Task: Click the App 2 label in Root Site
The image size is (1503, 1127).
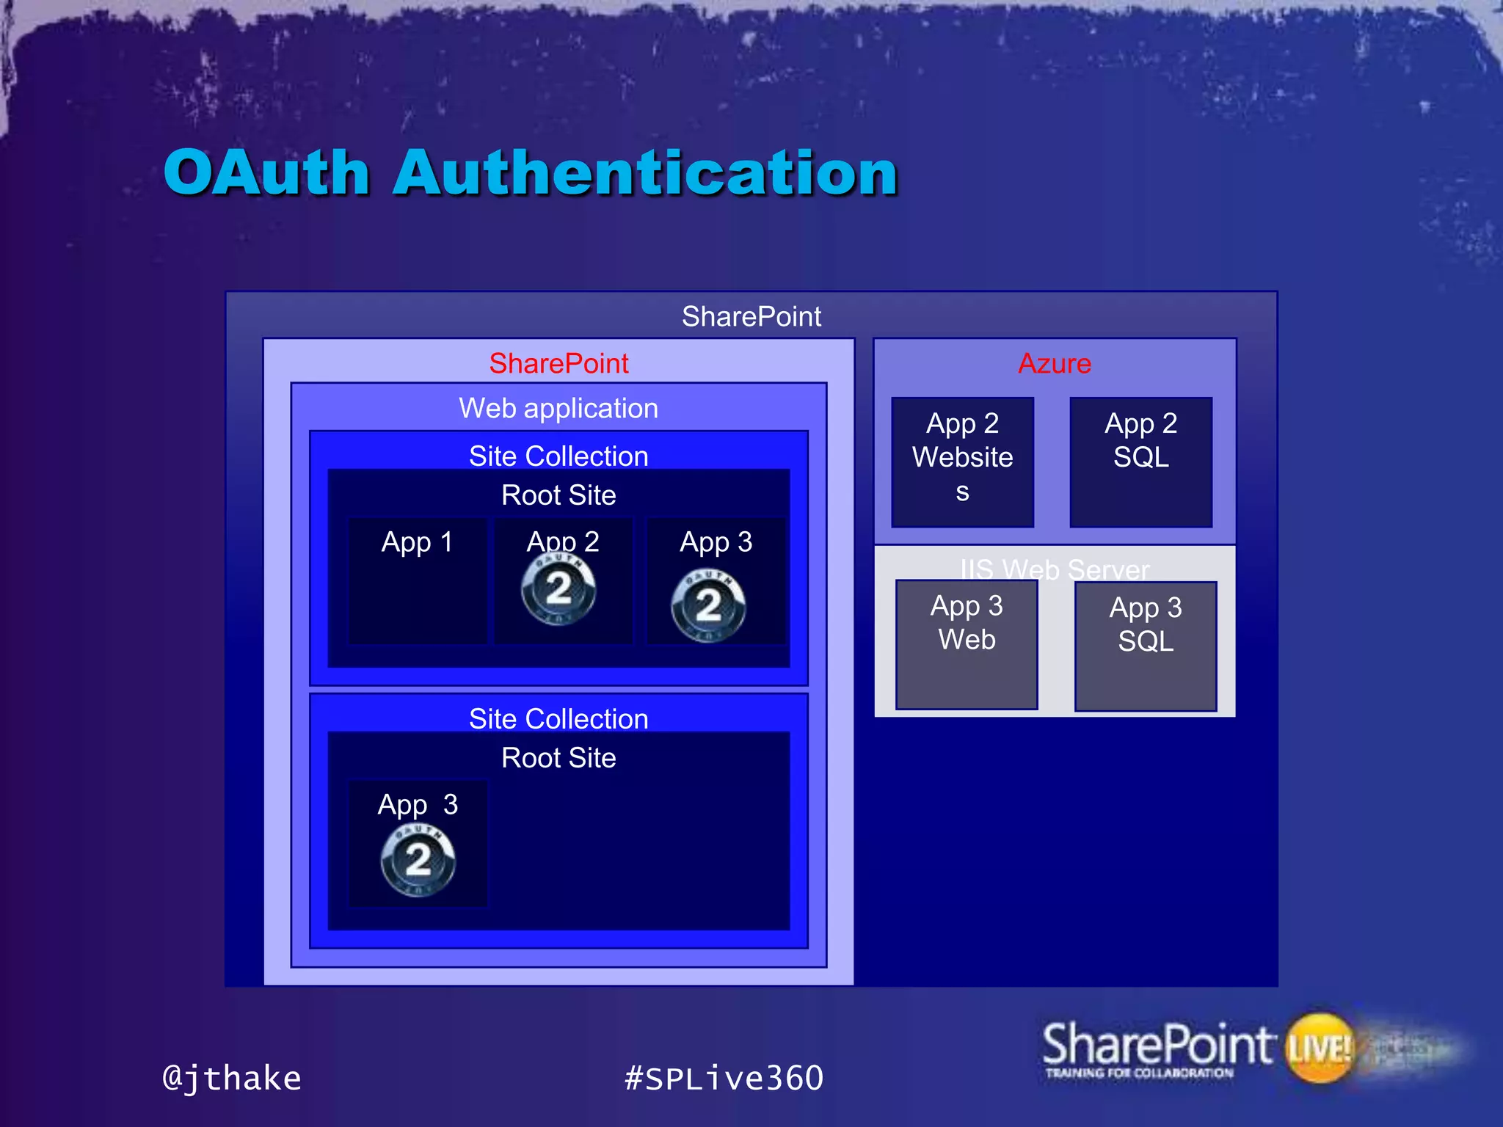Action: pos(563,541)
